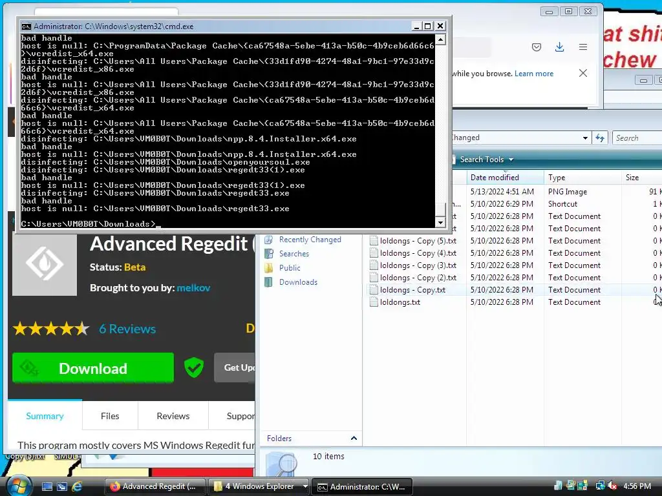Click Public folder icon in sidebar
This screenshot has width=662, height=496.
click(x=268, y=268)
